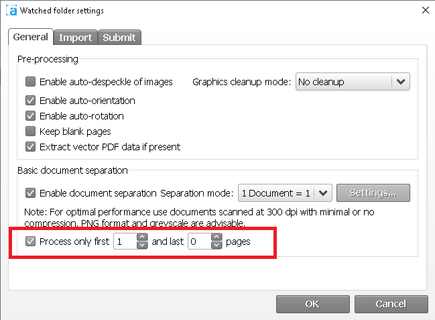
Task: Increase the first pages count
Action: (x=142, y=237)
